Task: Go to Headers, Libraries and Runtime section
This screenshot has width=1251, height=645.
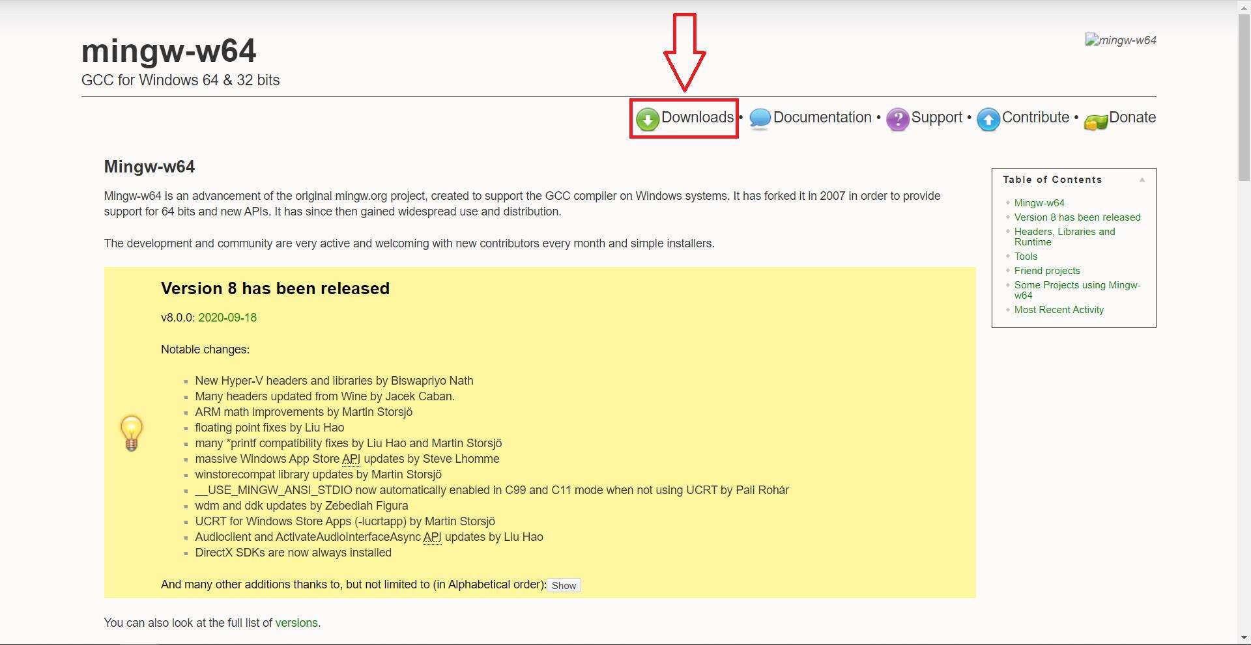Action: point(1065,237)
